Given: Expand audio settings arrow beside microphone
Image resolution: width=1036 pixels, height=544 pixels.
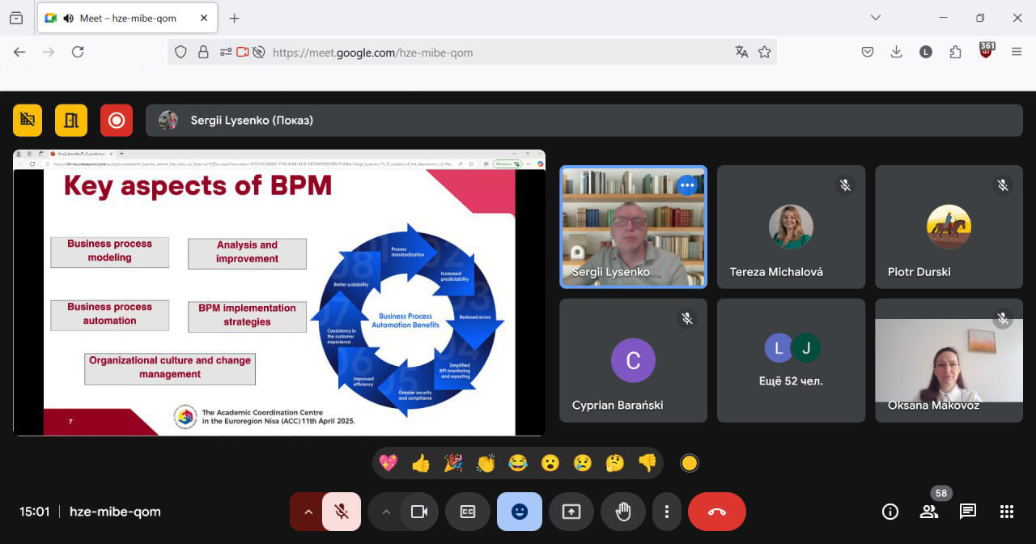Looking at the screenshot, I should 308,512.
